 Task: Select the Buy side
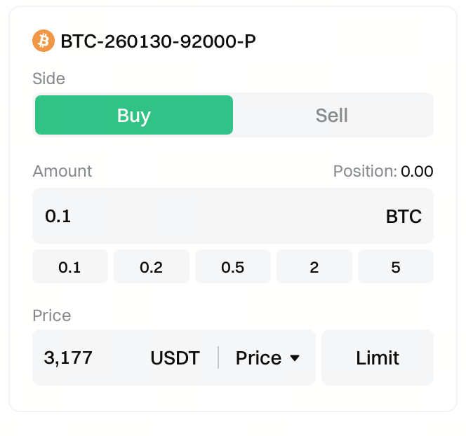click(134, 115)
